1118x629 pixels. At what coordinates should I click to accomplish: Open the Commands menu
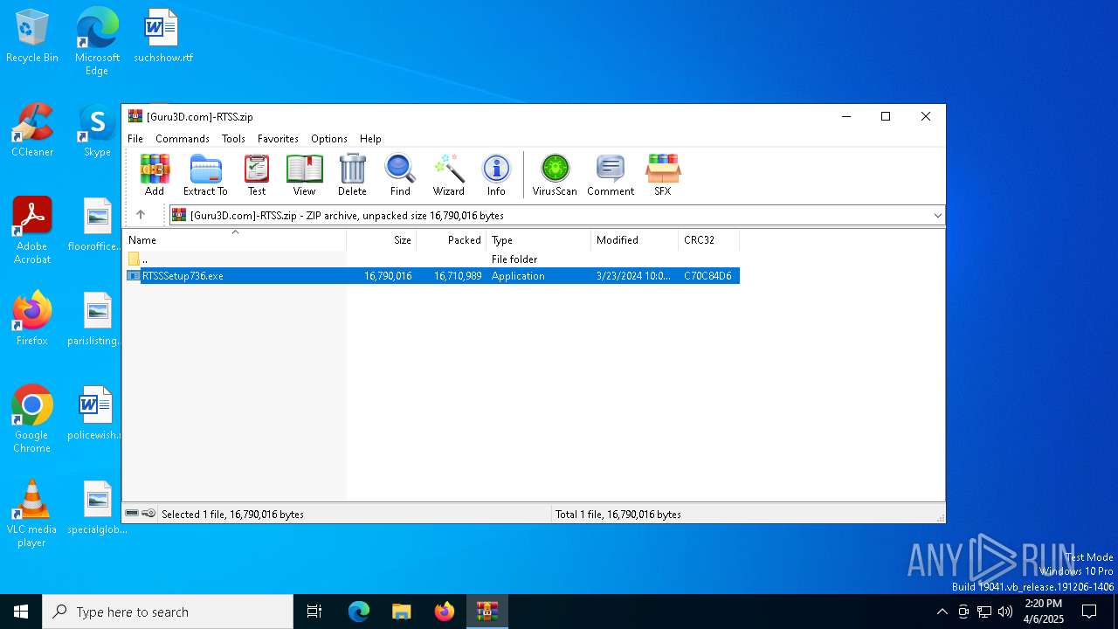[x=183, y=139]
